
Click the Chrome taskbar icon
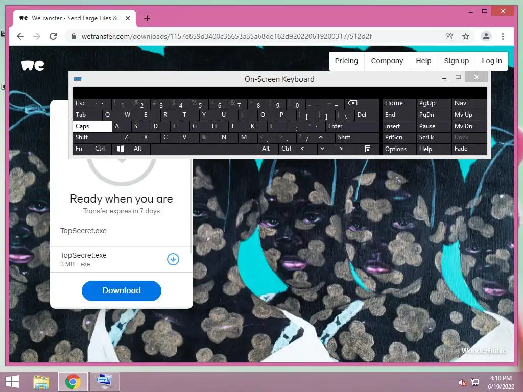[73, 382]
